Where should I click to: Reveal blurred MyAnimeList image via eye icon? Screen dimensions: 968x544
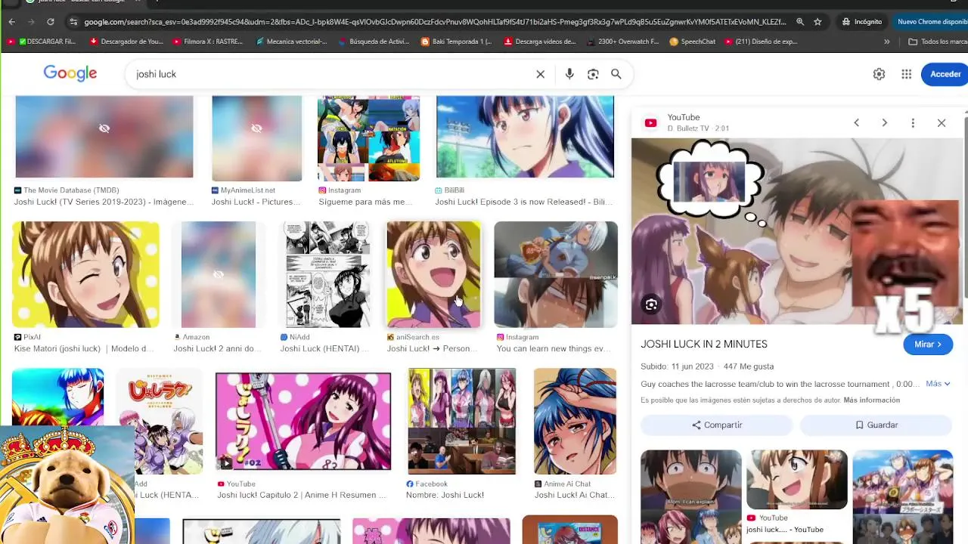point(256,128)
